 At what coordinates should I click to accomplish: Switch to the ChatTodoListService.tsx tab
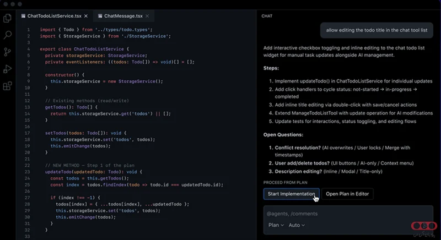(x=54, y=16)
